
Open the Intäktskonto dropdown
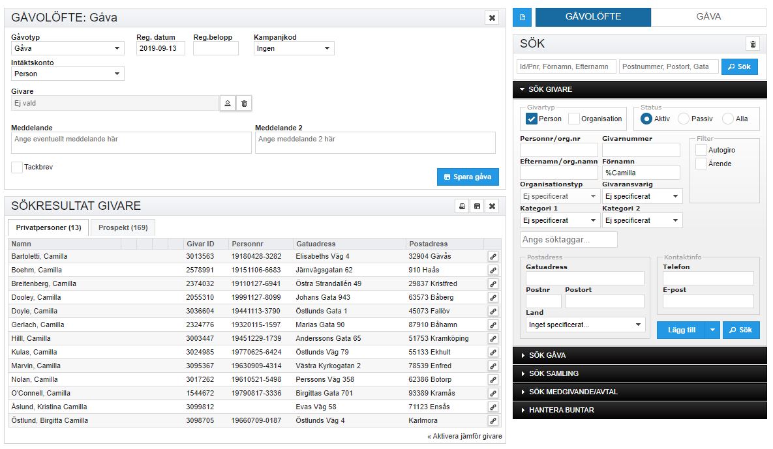click(68, 74)
